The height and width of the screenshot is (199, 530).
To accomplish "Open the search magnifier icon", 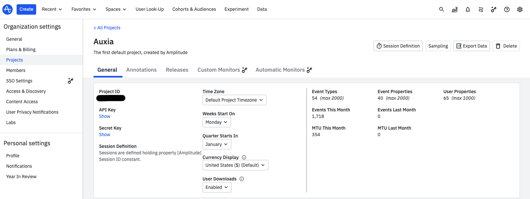I will tap(441, 9).
